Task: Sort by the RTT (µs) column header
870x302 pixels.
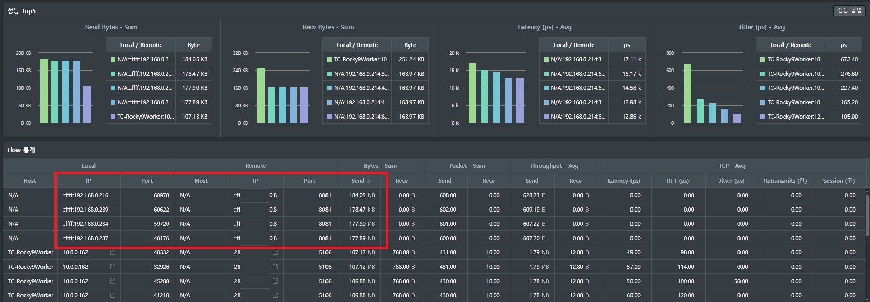Action: click(x=678, y=181)
